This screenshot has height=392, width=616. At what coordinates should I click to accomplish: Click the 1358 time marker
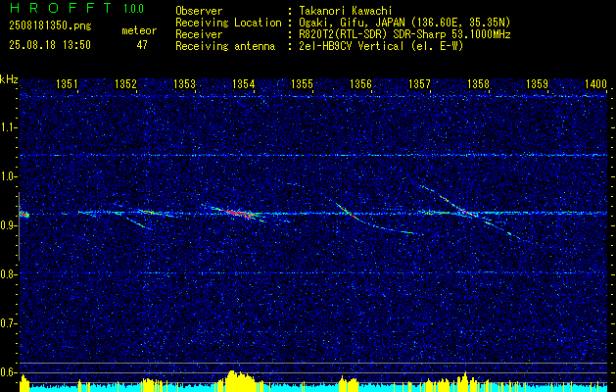(x=479, y=83)
